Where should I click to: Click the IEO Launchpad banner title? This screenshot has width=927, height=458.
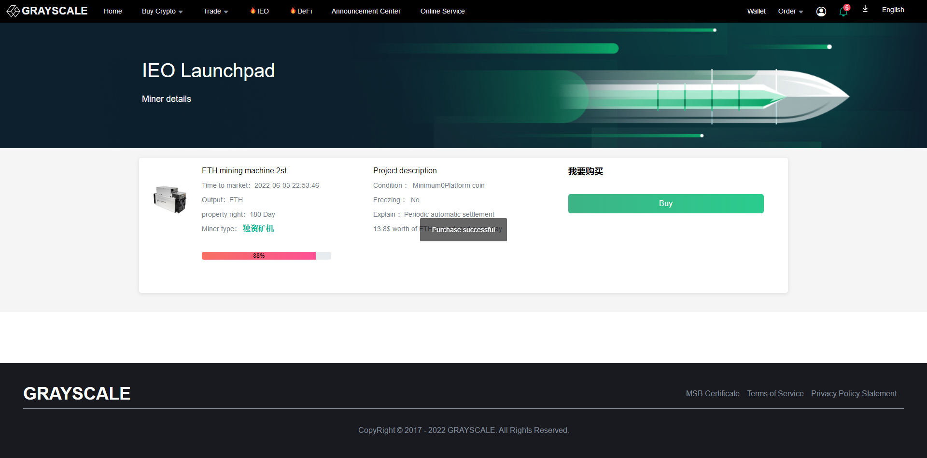[209, 71]
